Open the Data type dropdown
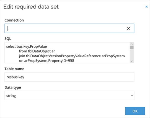Image resolution: width=150 pixels, height=118 pixels. pyautogui.click(x=69, y=95)
